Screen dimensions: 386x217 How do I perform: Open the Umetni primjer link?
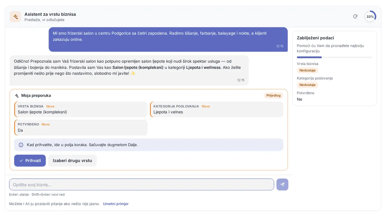tap(116, 204)
